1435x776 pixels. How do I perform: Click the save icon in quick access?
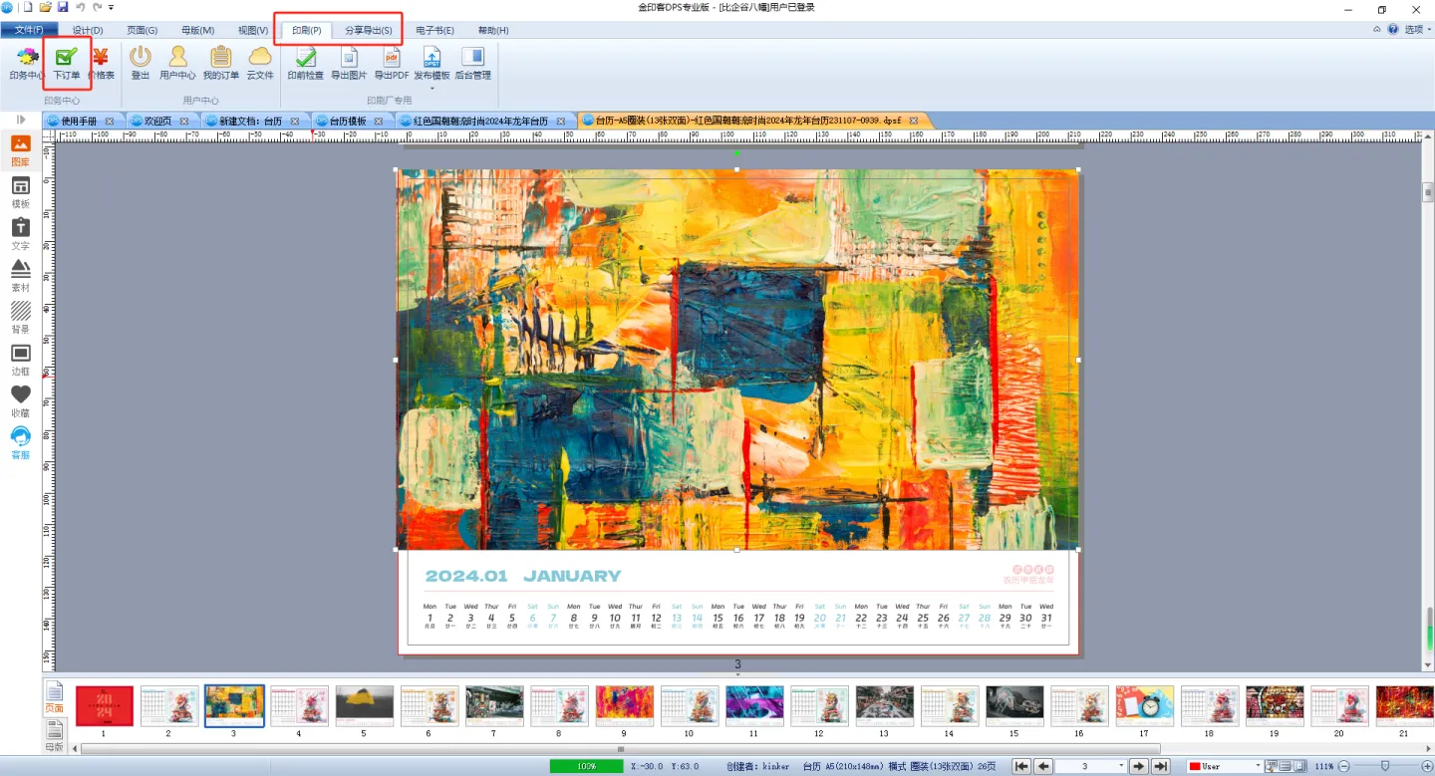coord(62,7)
